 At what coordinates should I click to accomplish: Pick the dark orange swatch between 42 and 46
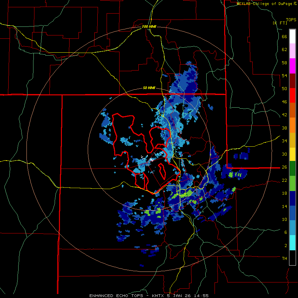292,110
